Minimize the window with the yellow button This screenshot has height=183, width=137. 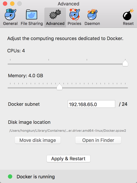[12, 4]
